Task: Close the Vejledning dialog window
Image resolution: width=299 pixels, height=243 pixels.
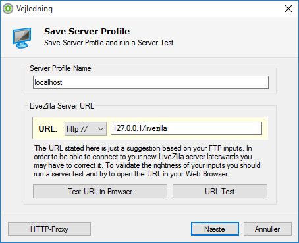Action: click(288, 9)
